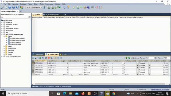
Task: Expand the cobacoba database node
Action: tap(2, 22)
